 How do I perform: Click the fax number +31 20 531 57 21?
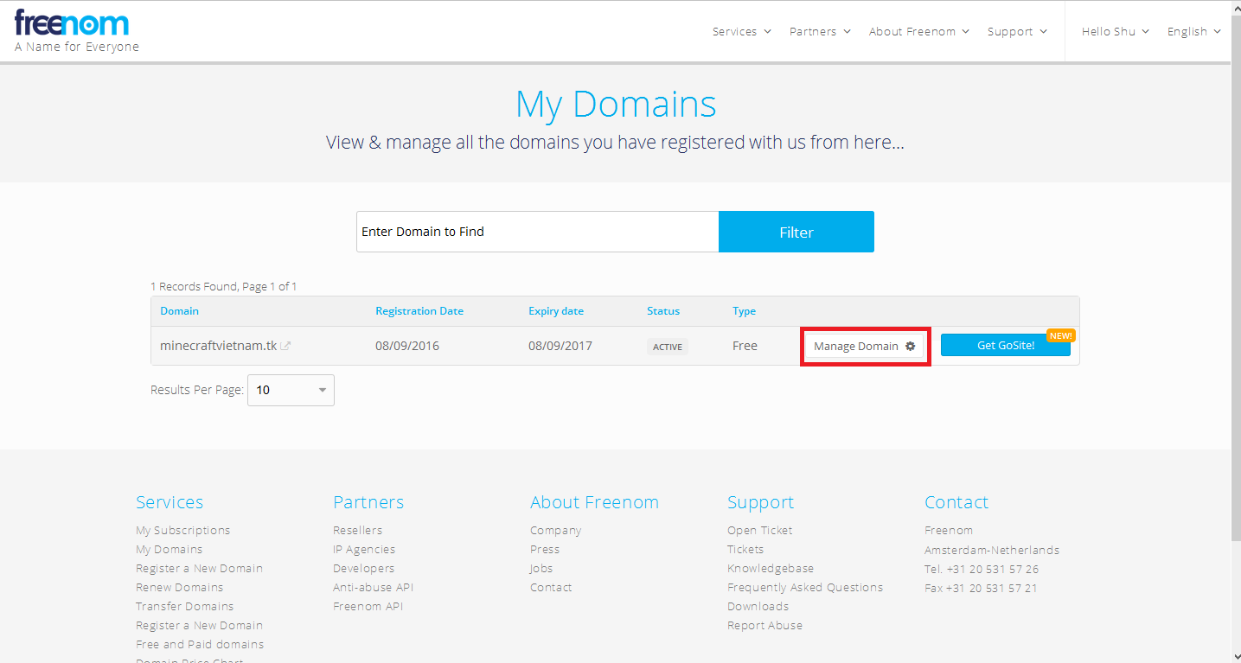tap(992, 589)
